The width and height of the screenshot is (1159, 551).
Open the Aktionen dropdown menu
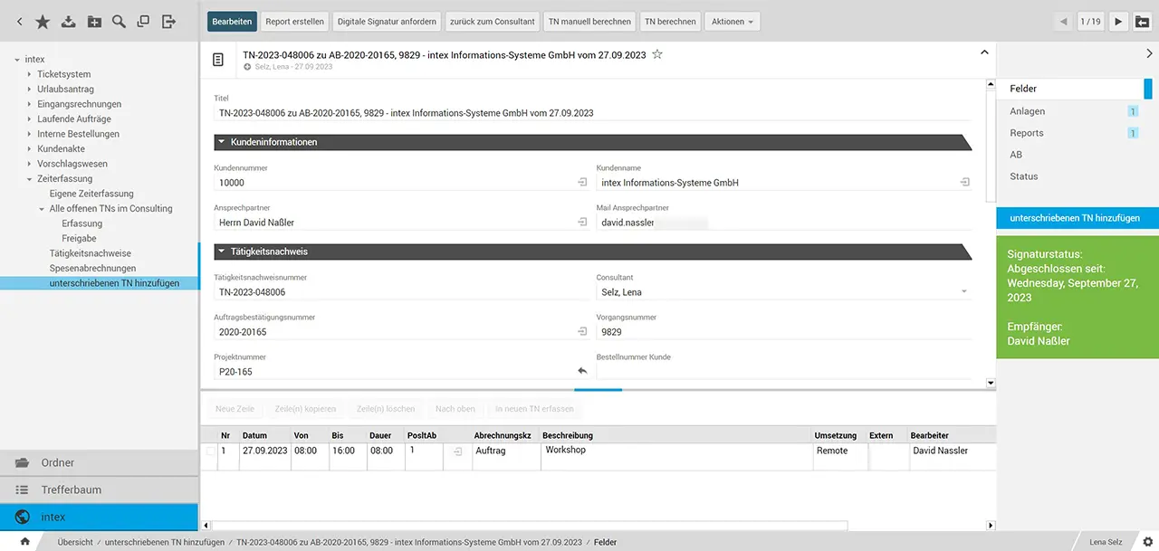[x=732, y=22]
